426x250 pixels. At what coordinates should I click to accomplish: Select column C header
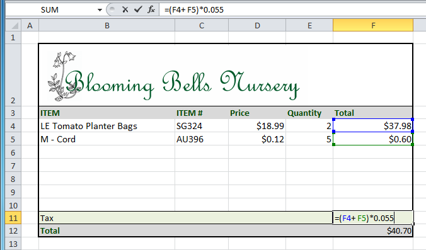coord(202,26)
